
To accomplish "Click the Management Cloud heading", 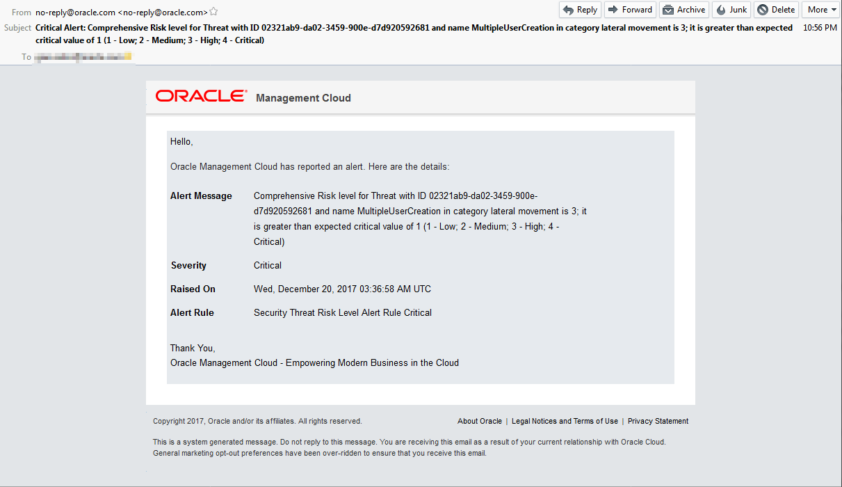I will [x=303, y=98].
